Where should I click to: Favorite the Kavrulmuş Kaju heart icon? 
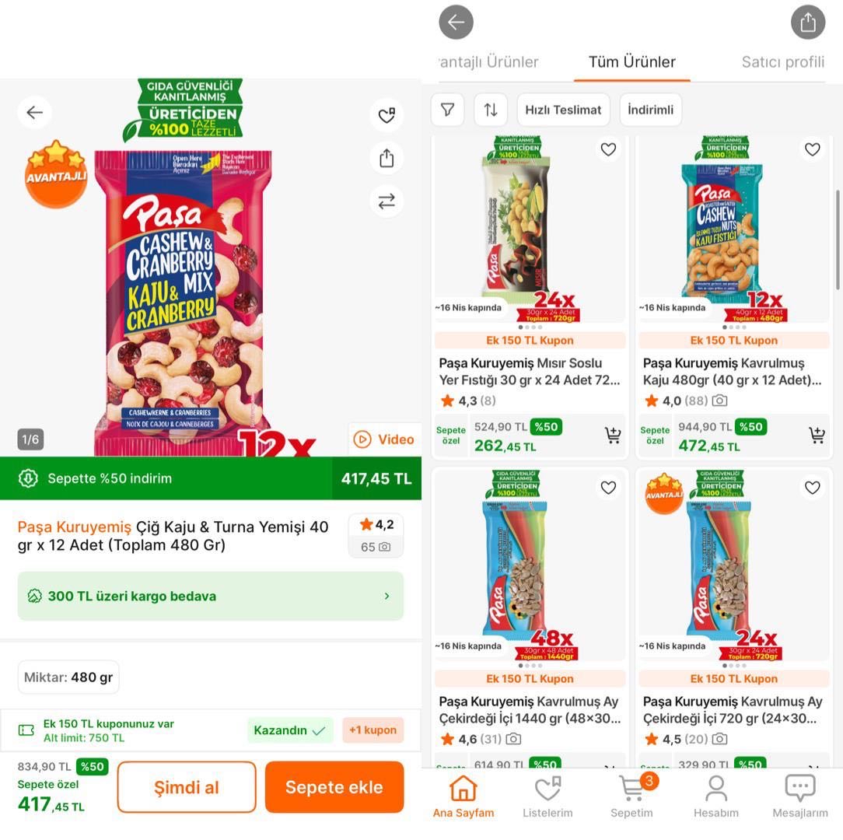tap(813, 149)
